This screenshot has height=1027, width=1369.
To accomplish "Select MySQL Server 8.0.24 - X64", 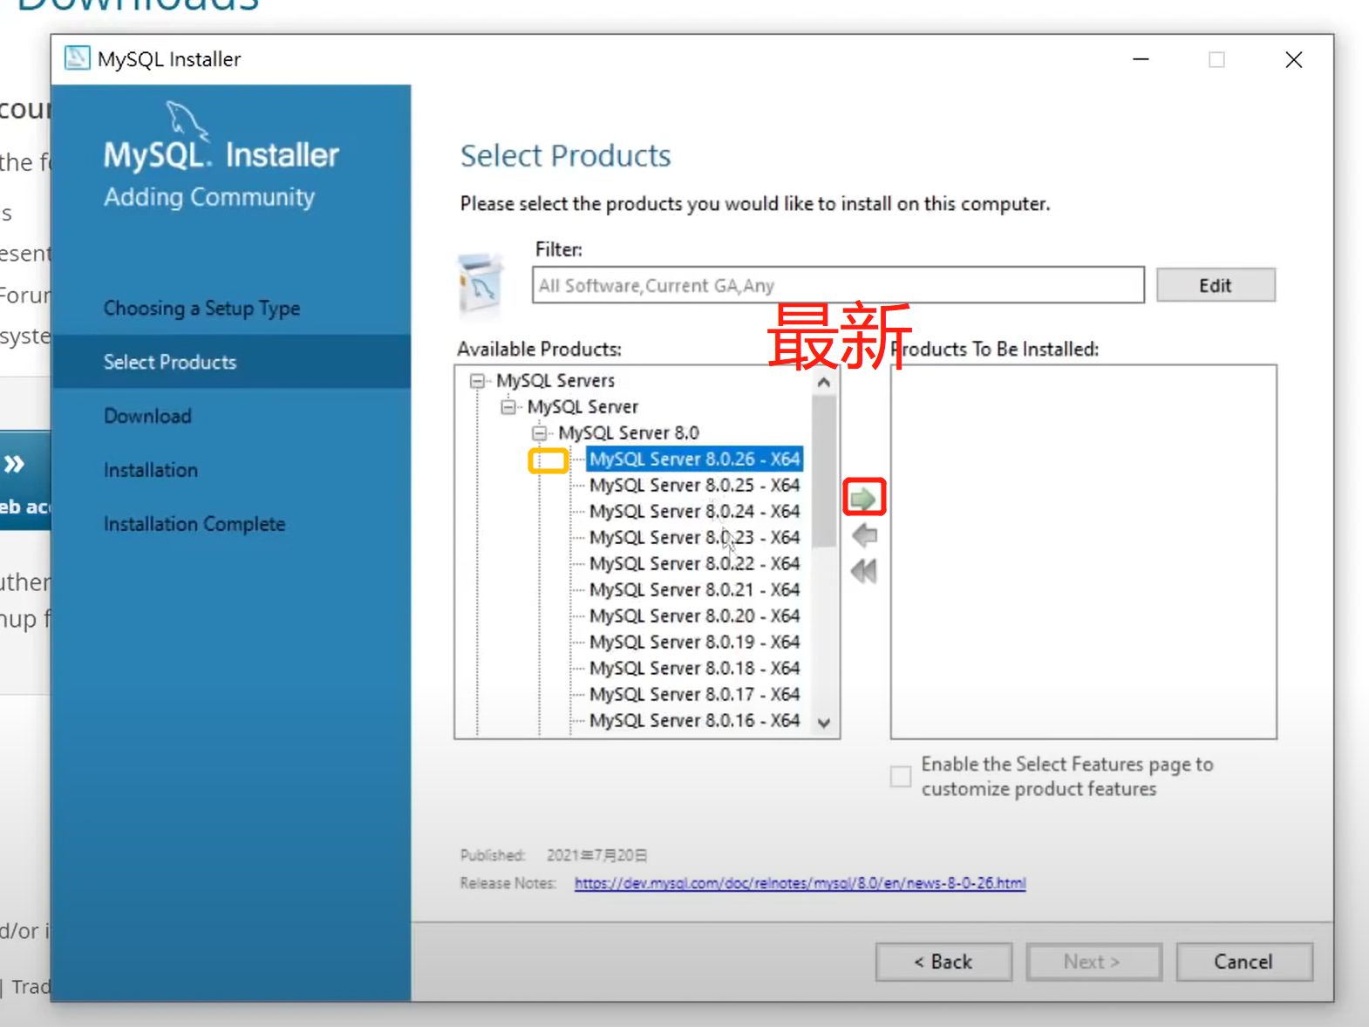I will coord(694,511).
